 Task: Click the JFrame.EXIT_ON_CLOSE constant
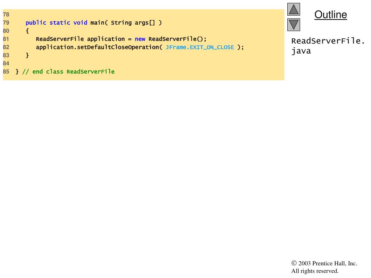point(200,47)
